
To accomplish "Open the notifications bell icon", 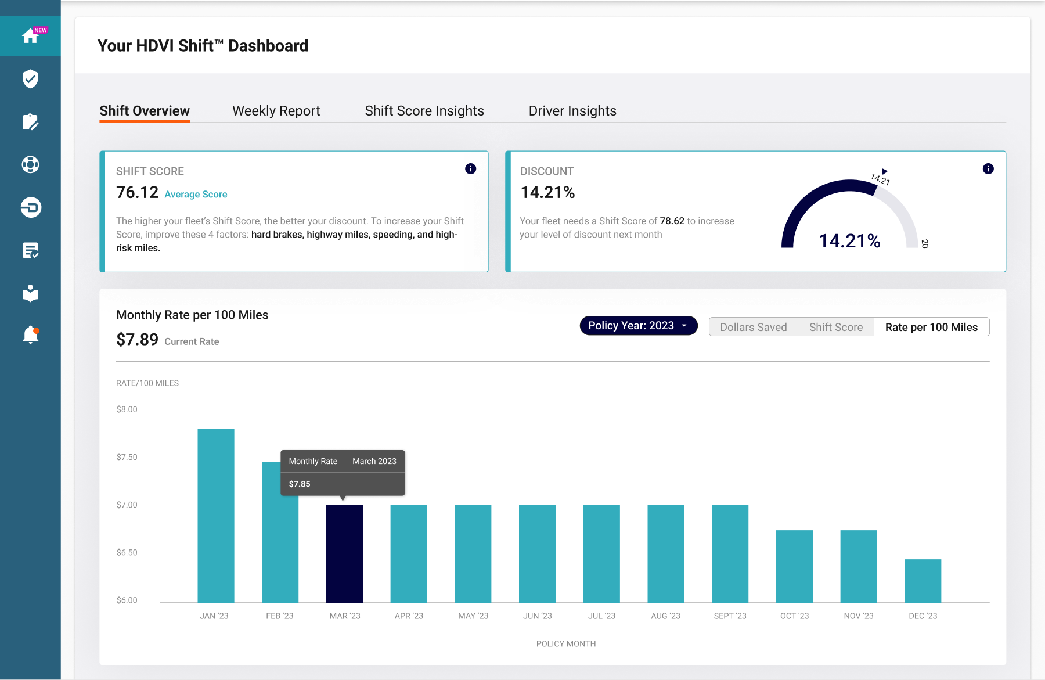I will point(30,335).
